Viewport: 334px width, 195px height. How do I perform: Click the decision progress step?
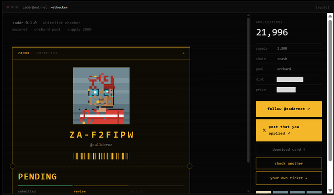click(138, 192)
